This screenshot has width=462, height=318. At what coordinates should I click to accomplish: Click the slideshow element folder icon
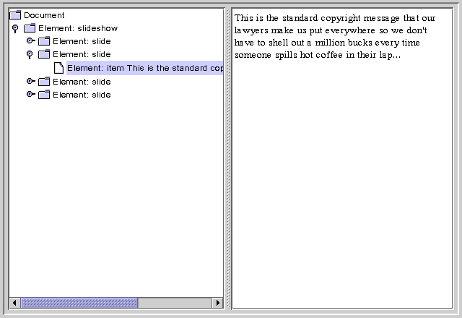[30, 28]
